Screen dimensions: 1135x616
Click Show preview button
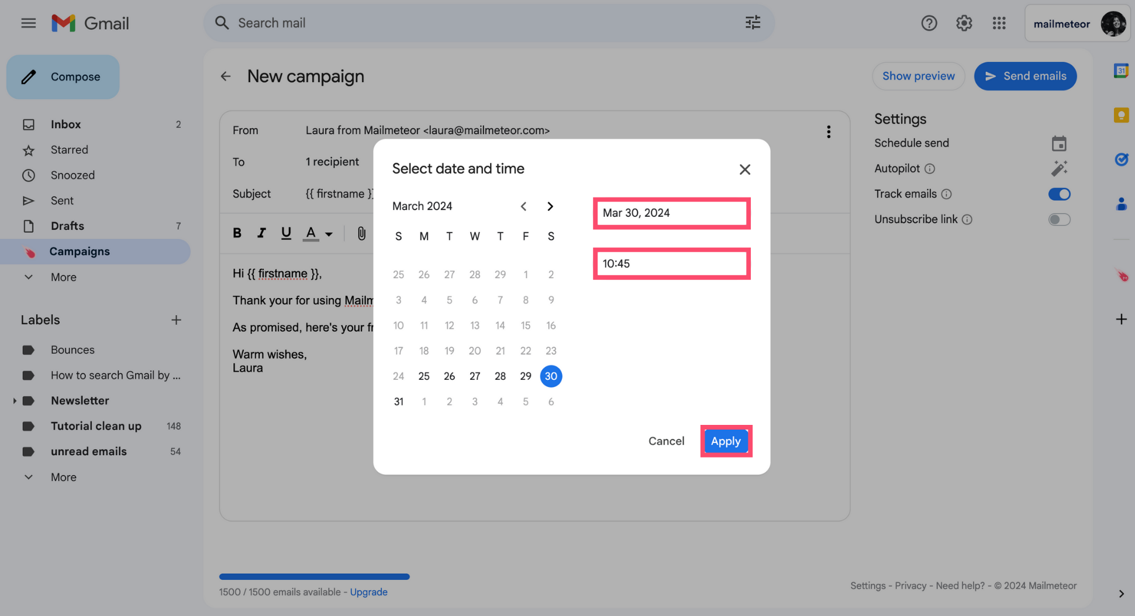pyautogui.click(x=918, y=76)
